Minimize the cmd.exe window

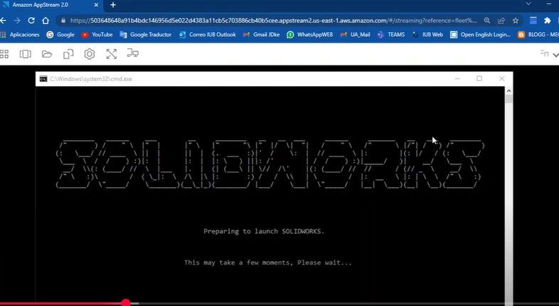pos(457,78)
